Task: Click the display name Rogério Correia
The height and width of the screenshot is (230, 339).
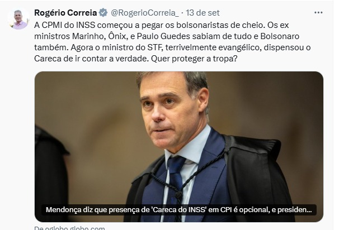Action: 65,13
